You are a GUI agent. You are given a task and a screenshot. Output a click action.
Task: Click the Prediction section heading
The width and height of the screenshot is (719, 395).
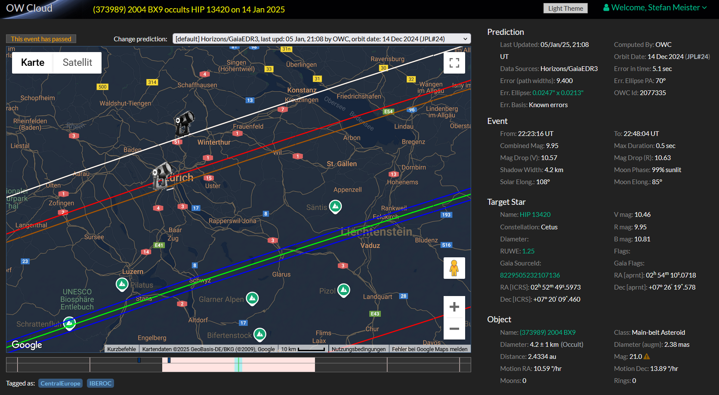506,32
